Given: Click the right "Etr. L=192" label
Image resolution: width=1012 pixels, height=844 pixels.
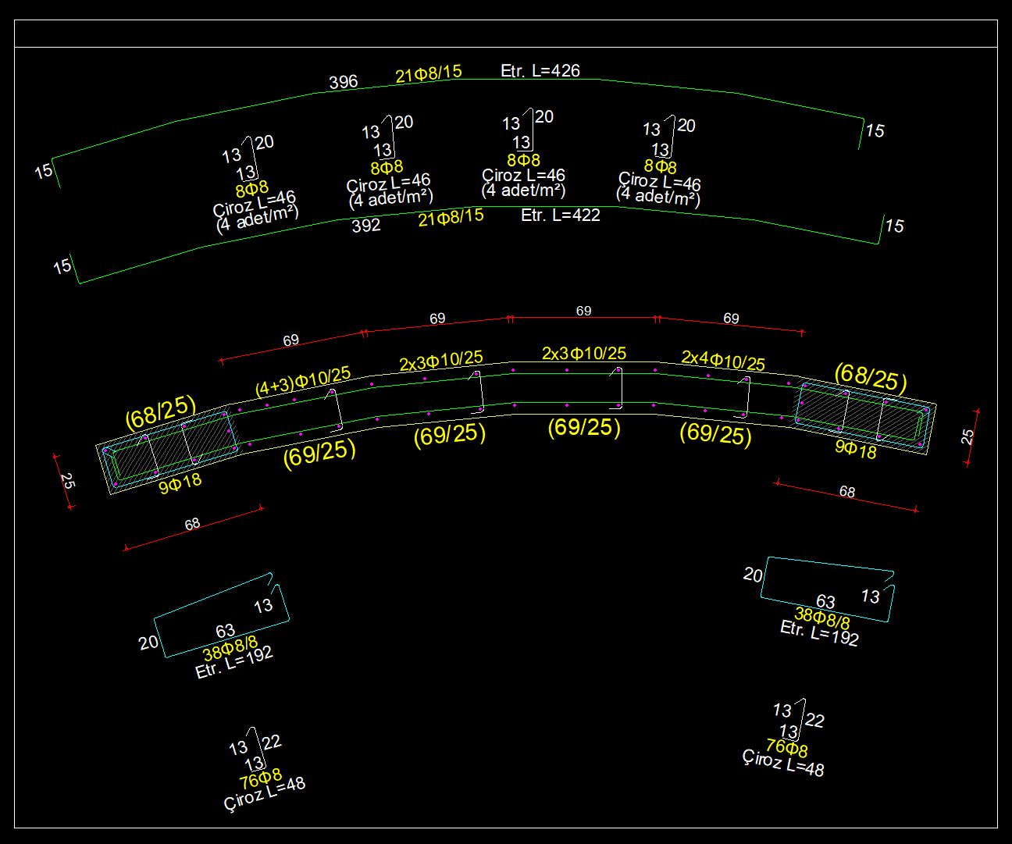Looking at the screenshot, I should [x=819, y=633].
